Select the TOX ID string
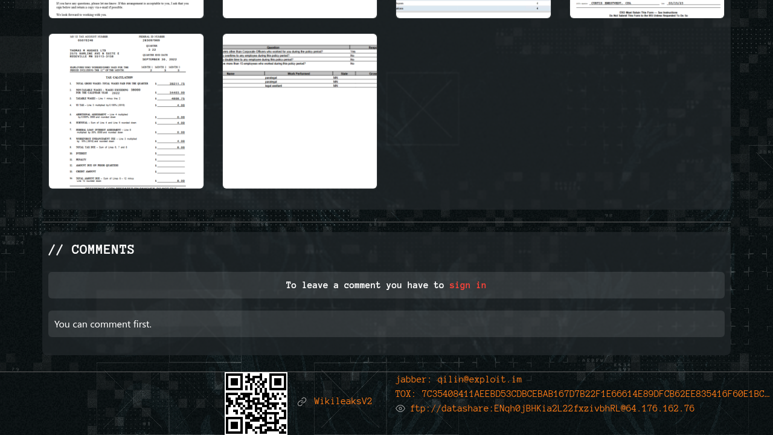 click(595, 395)
